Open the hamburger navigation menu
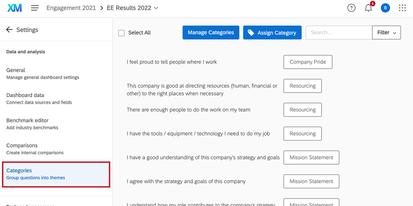The height and width of the screenshot is (206, 413). click(34, 8)
